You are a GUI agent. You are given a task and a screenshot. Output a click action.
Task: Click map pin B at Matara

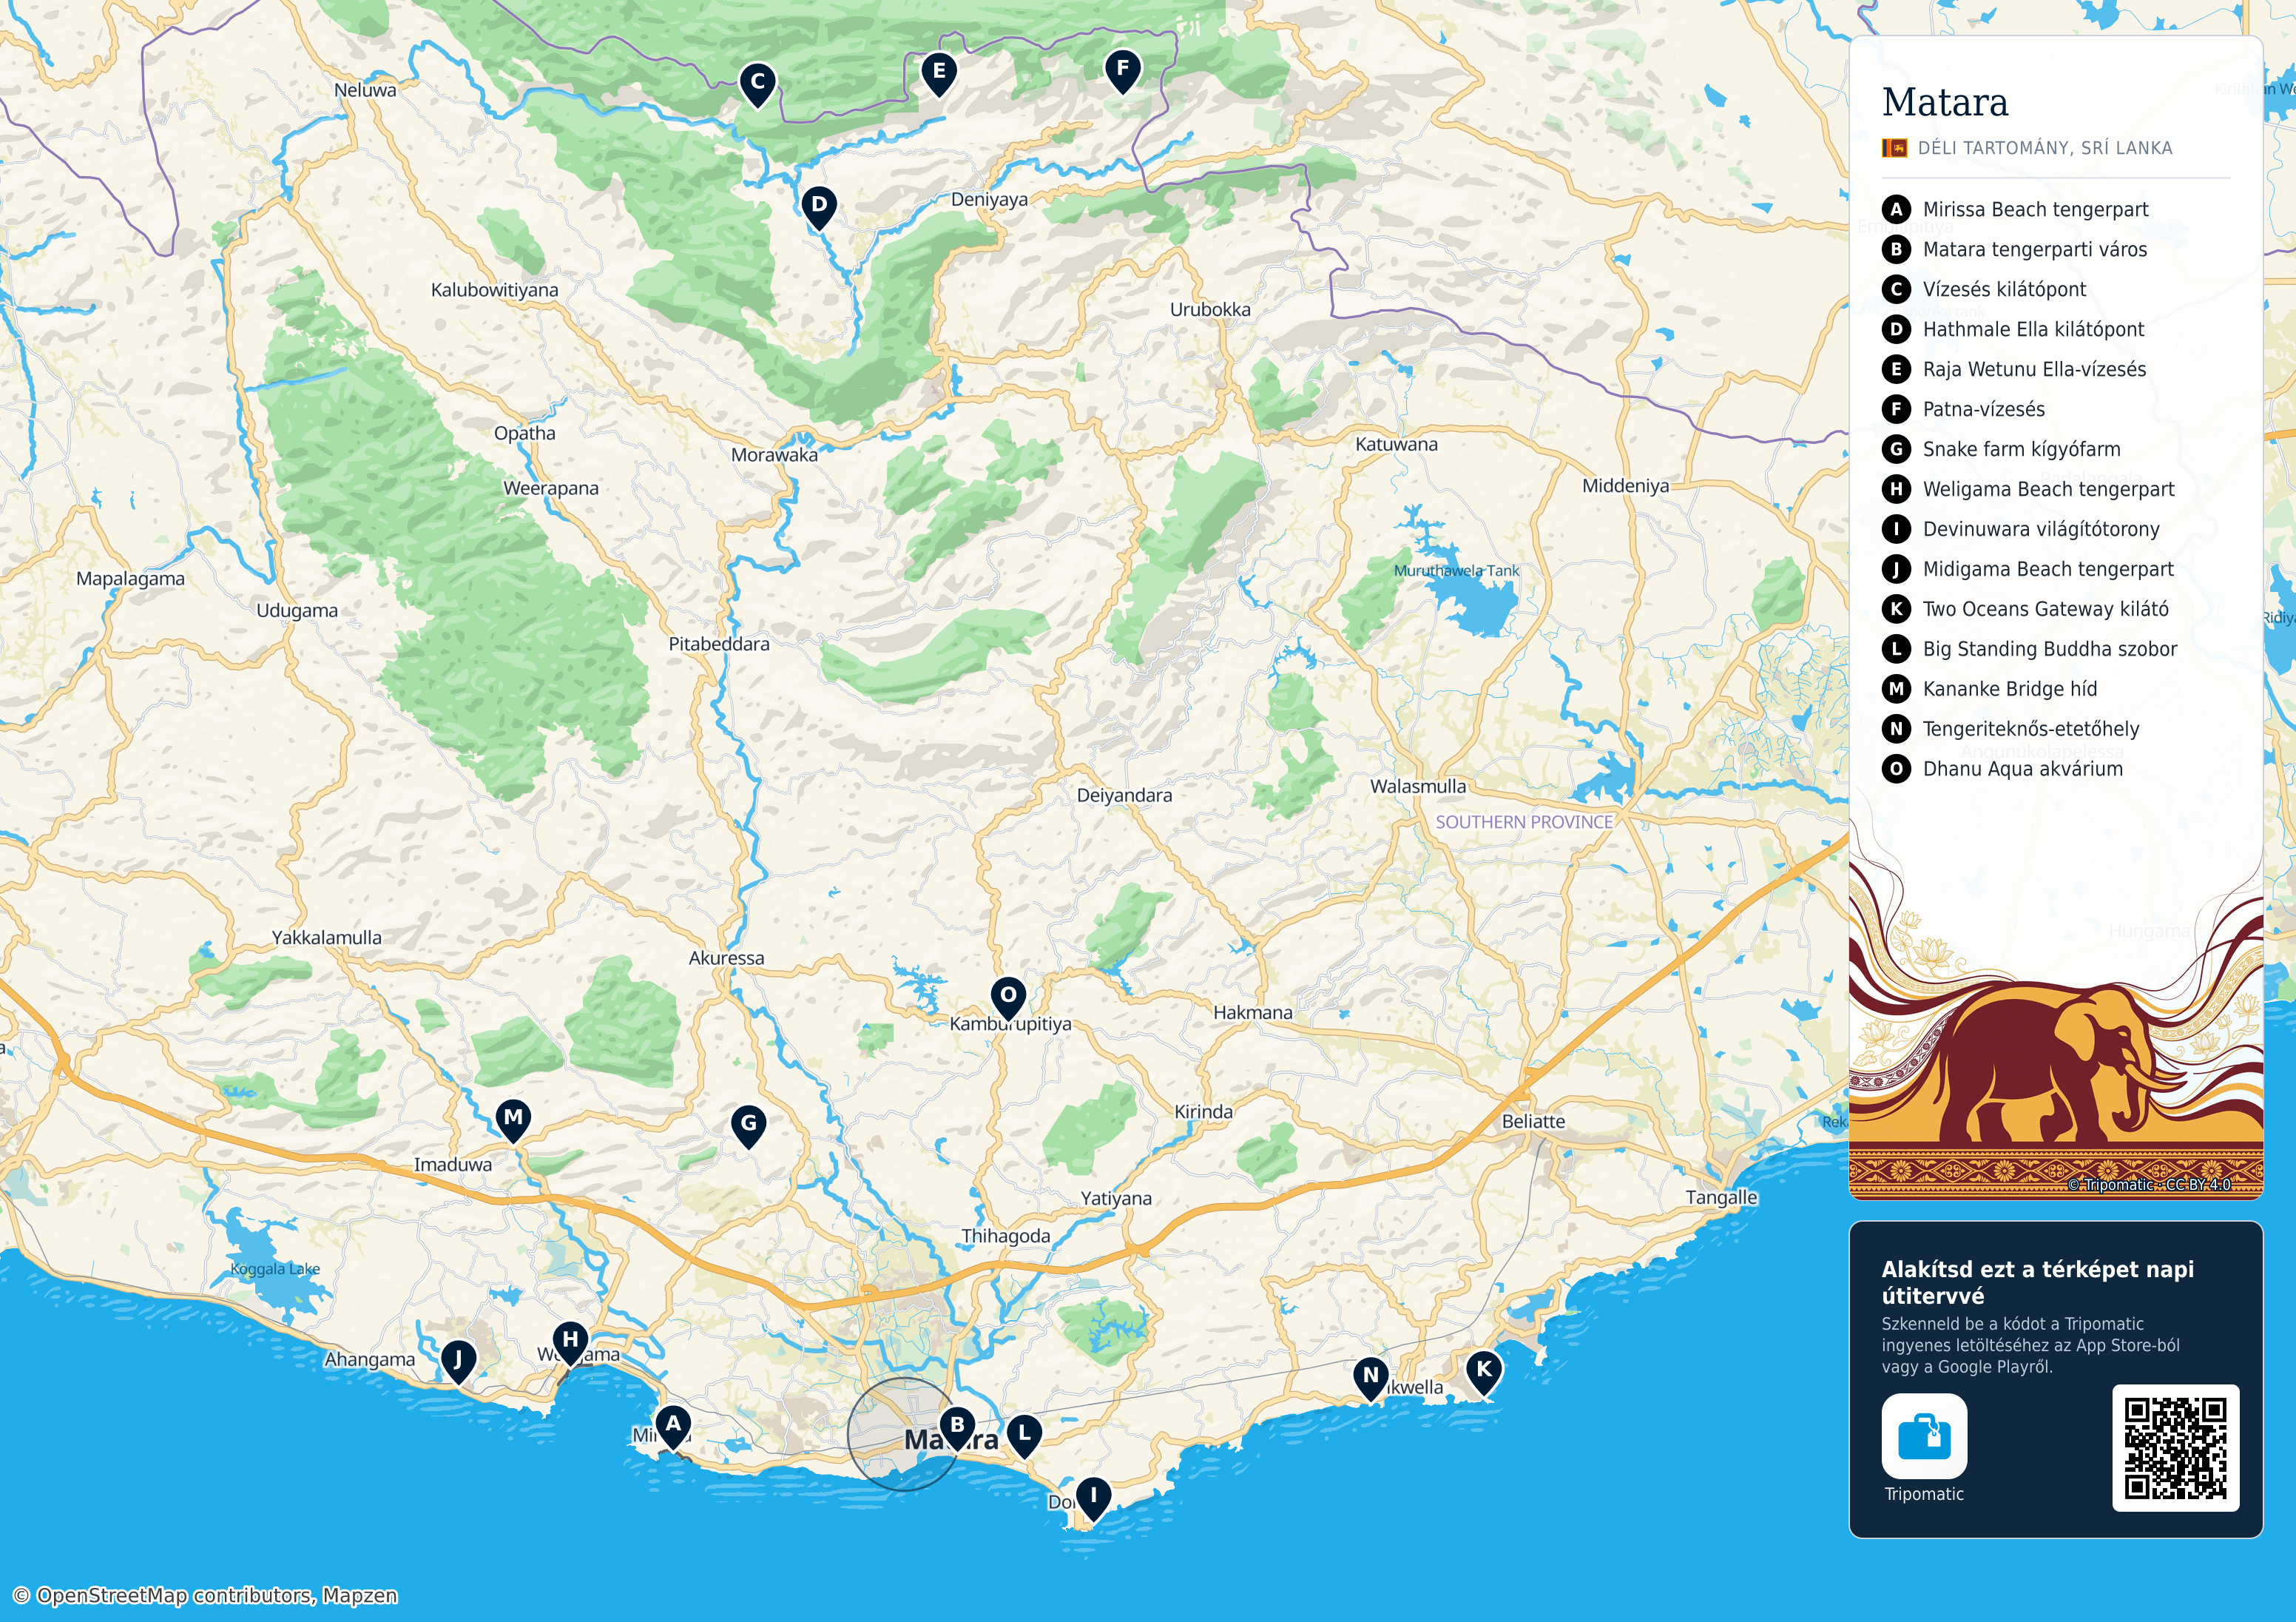coord(957,1428)
